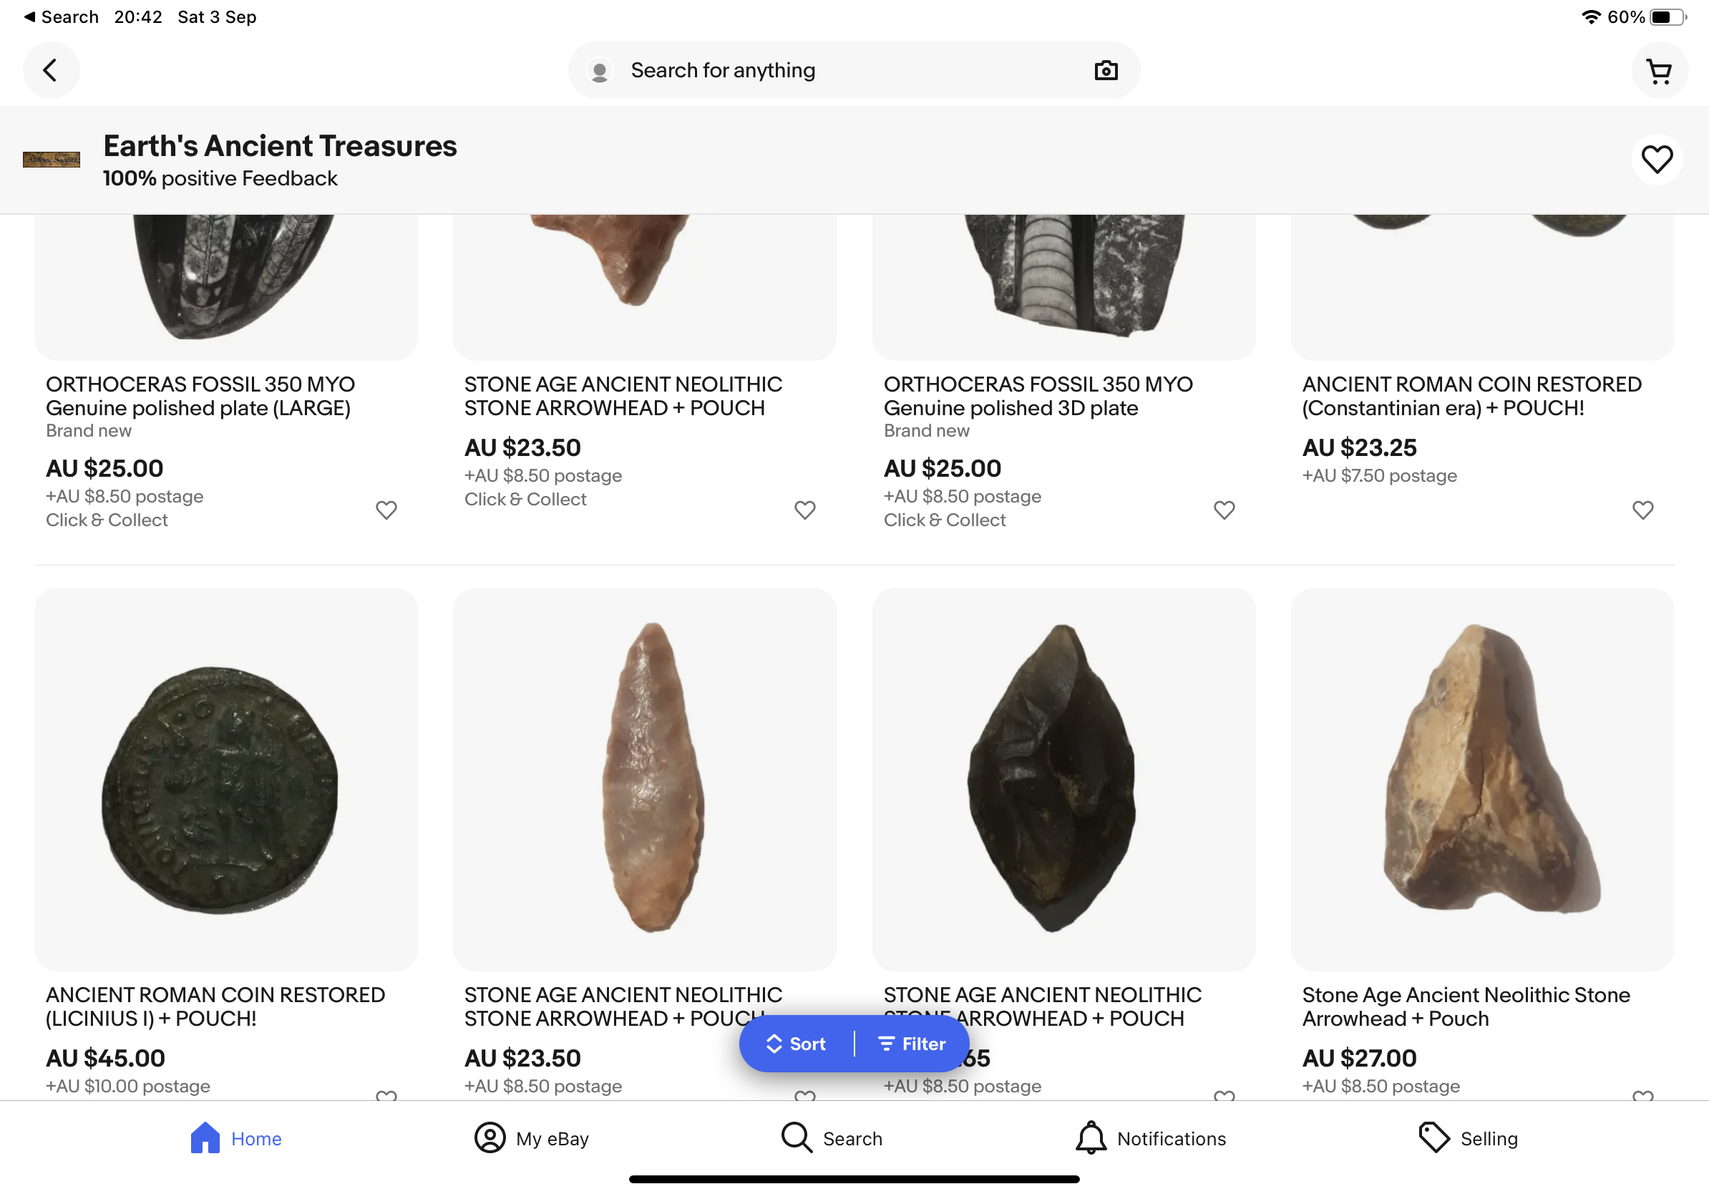Viewport: 1709px width, 1194px height.
Task: Favorite the Orthoceras 3D plate listing
Action: pos(1224,510)
